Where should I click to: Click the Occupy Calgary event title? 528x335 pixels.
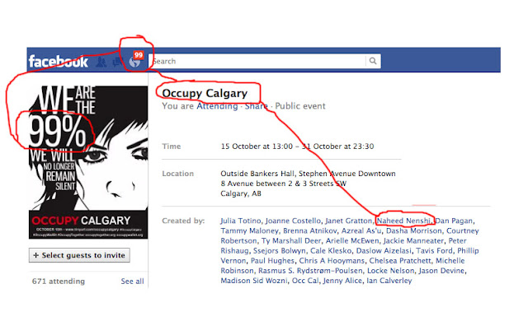click(205, 93)
